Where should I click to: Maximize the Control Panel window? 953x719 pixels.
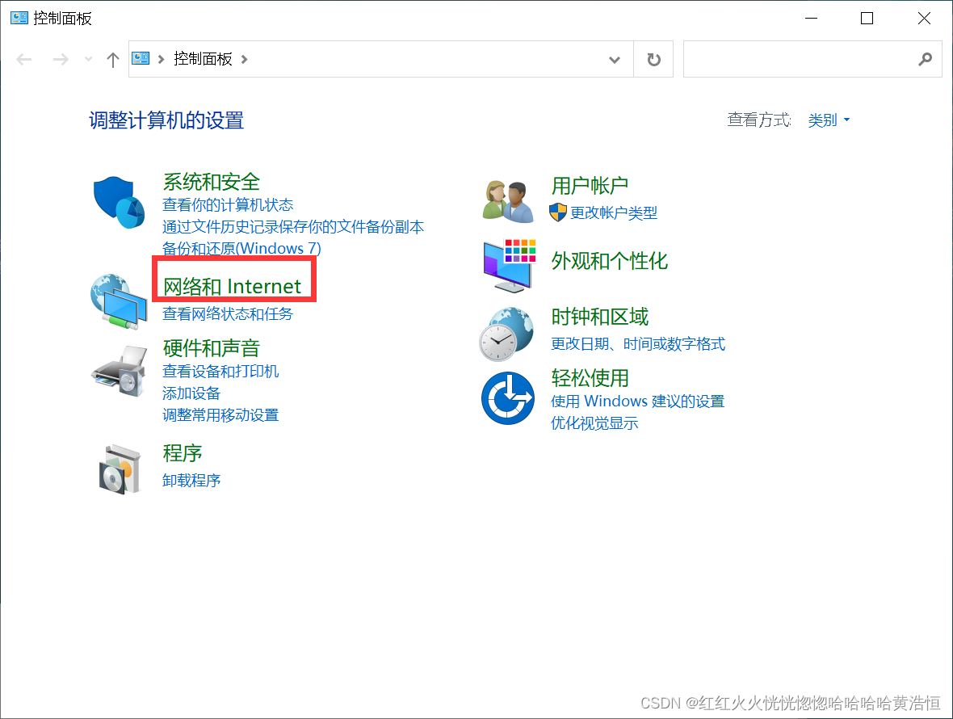(867, 19)
